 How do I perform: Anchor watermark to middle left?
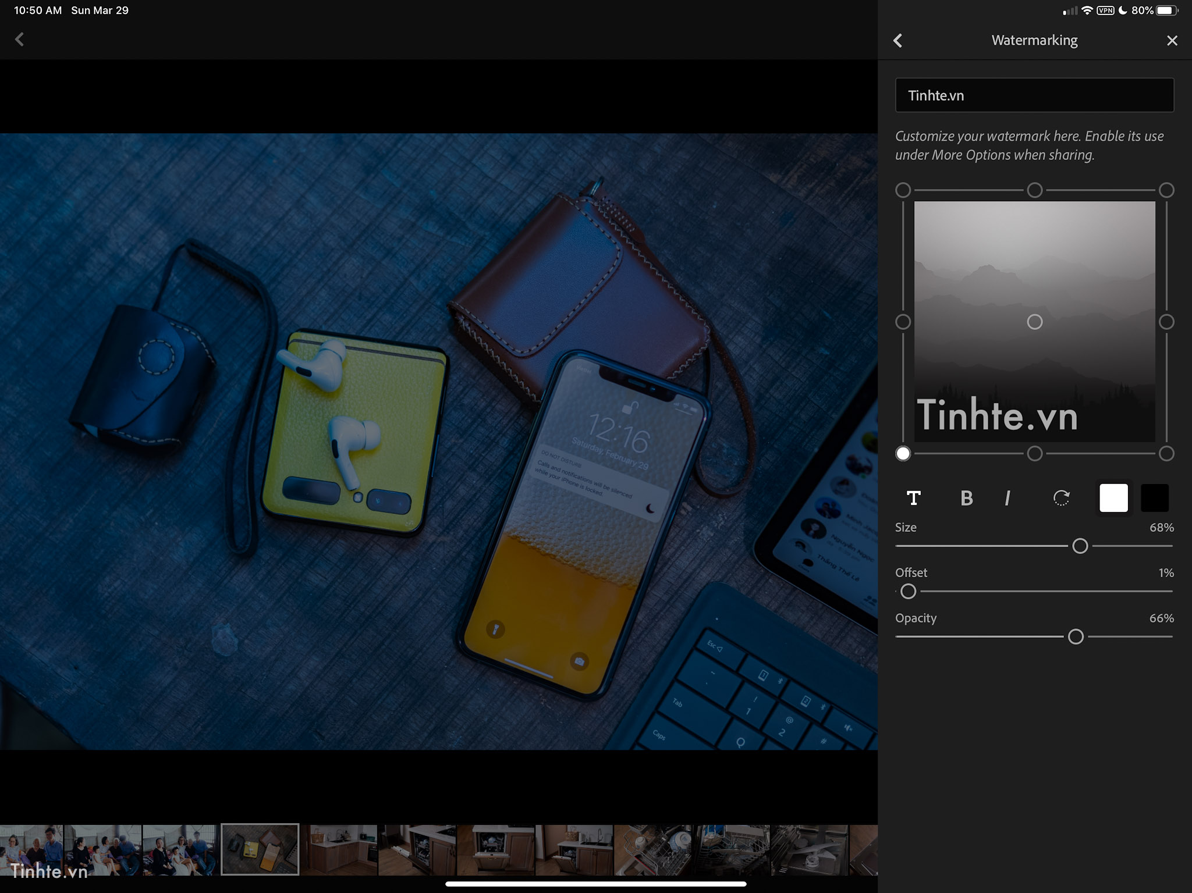[903, 322]
